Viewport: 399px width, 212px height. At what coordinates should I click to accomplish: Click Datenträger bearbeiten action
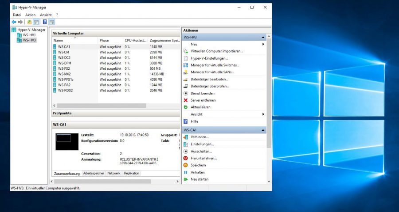coord(209,79)
